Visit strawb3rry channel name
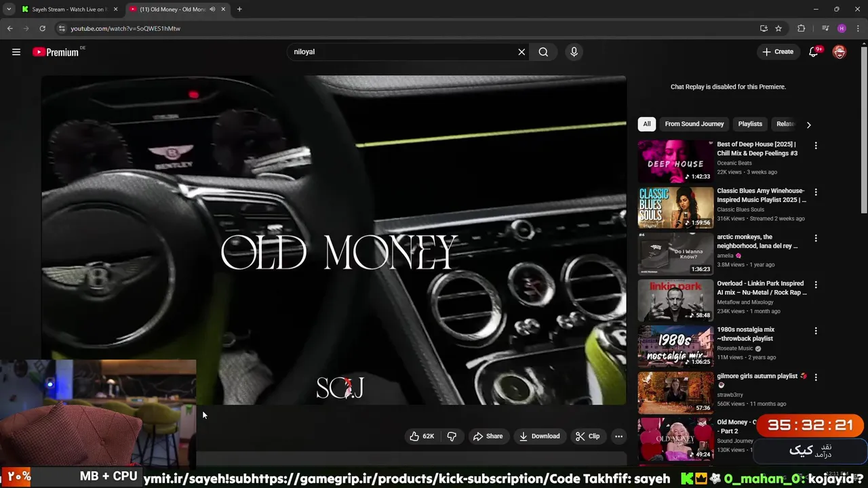Image resolution: width=868 pixels, height=488 pixels. (x=730, y=394)
